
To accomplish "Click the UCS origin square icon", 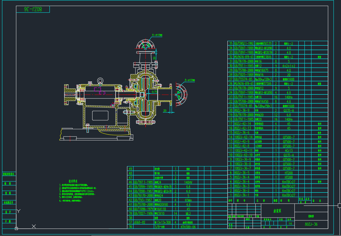I will point(16,229).
